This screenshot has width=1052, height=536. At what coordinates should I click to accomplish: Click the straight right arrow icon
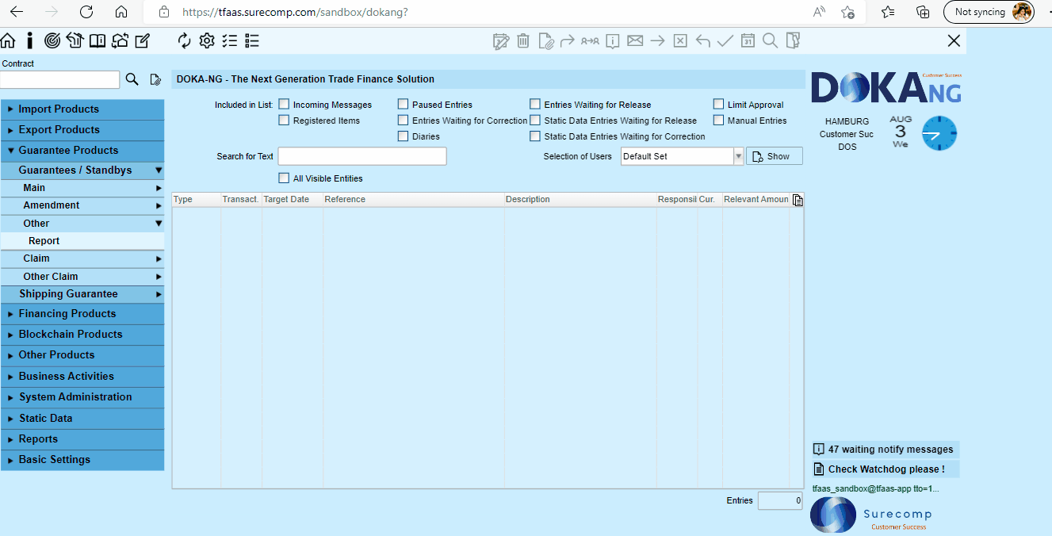pos(657,40)
